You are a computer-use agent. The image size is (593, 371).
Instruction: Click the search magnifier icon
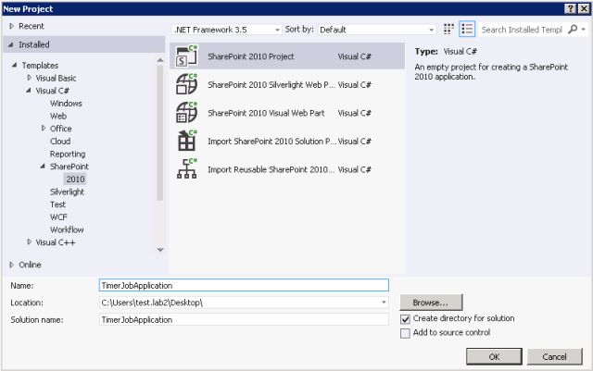point(573,29)
